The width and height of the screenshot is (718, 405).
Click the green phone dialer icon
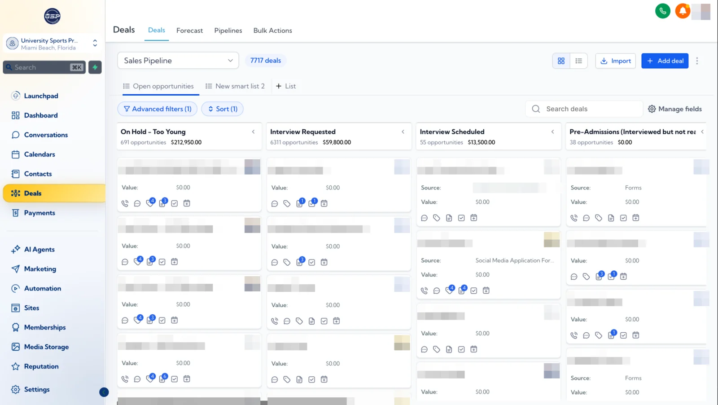coord(662,11)
